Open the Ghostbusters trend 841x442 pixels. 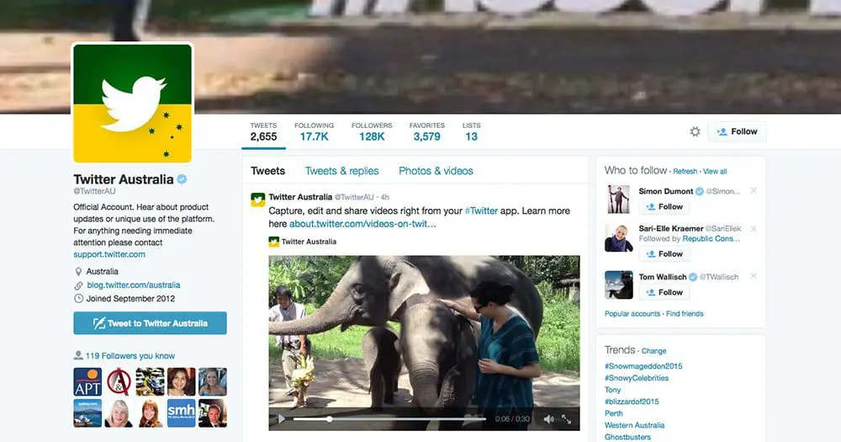[x=627, y=437]
